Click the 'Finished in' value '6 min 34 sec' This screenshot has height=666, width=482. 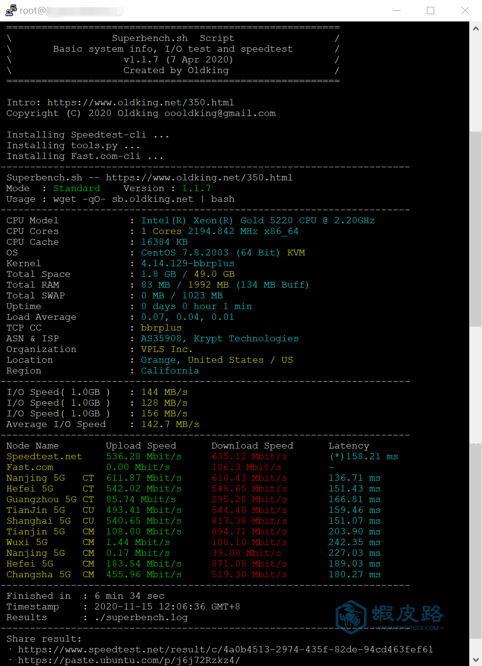129,596
